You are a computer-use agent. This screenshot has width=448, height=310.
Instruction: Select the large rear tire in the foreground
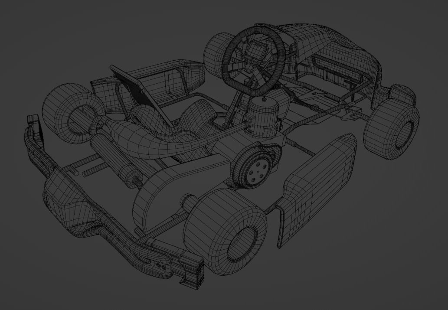click(x=225, y=232)
